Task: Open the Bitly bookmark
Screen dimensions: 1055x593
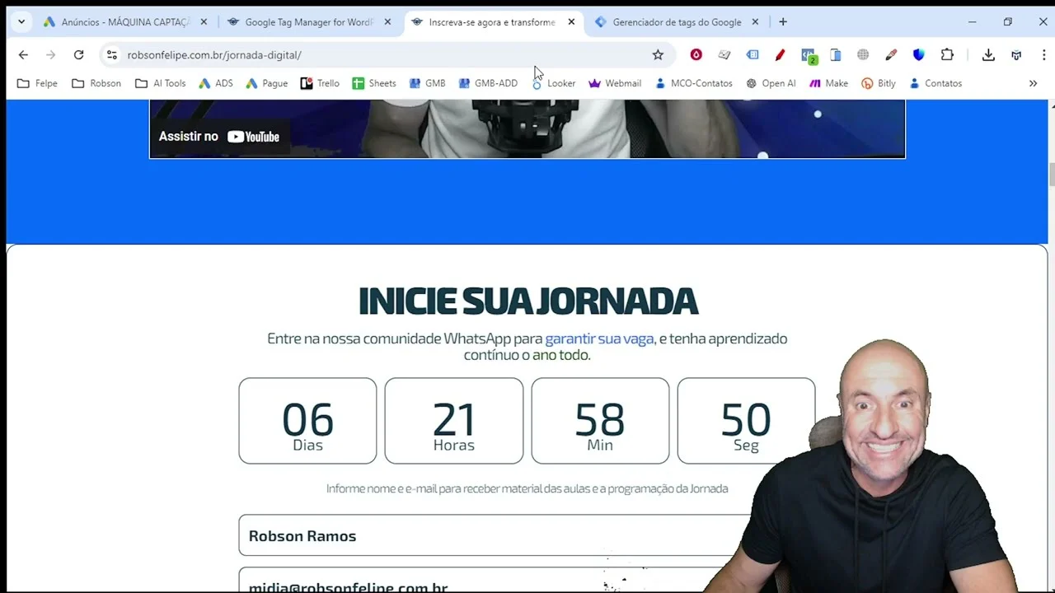Action: tap(879, 83)
